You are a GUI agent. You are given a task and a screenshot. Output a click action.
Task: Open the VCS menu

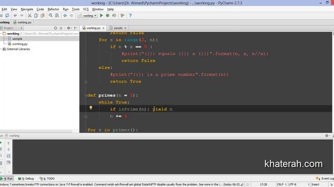click(x=86, y=9)
